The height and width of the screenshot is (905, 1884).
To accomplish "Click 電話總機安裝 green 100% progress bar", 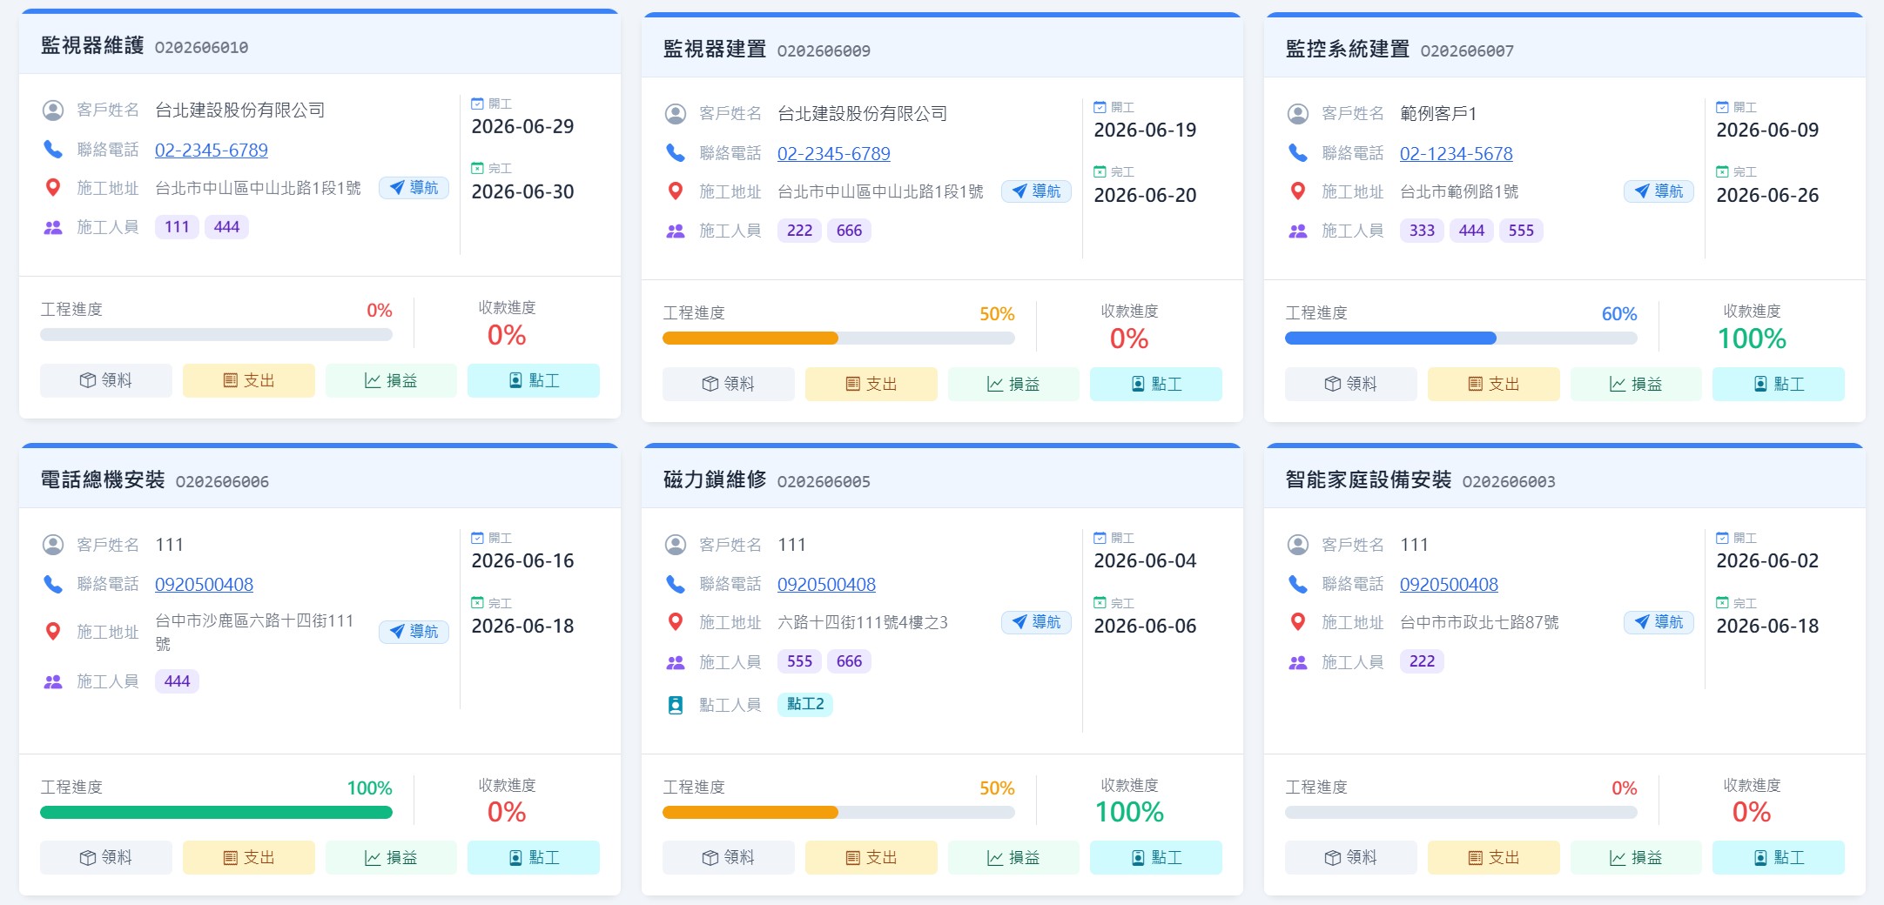I will 216,813.
